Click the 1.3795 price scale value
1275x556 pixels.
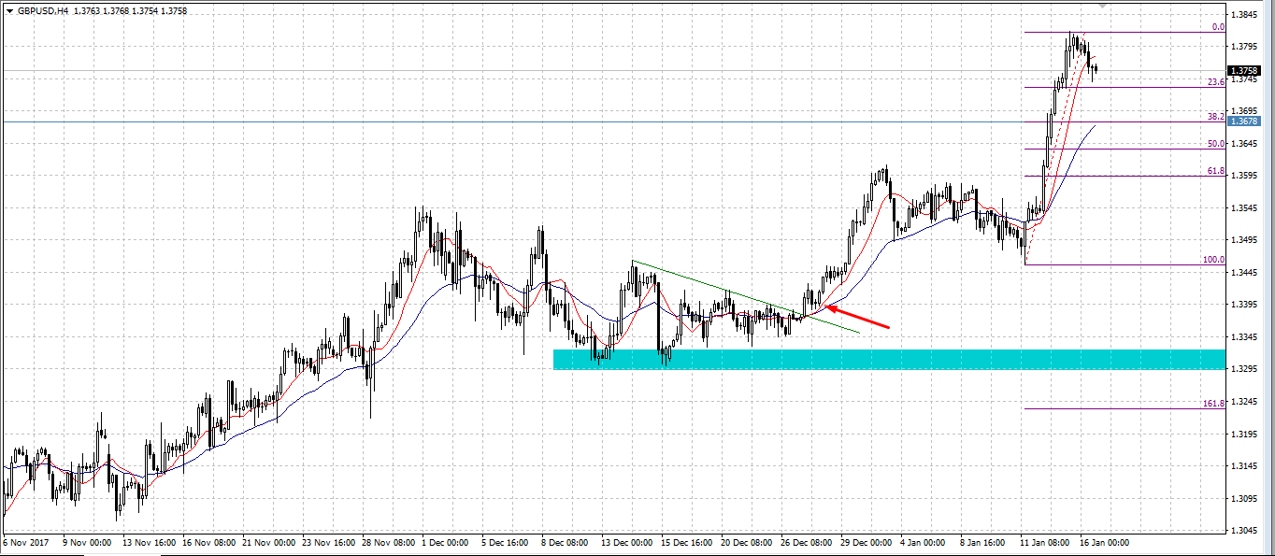tap(1244, 47)
